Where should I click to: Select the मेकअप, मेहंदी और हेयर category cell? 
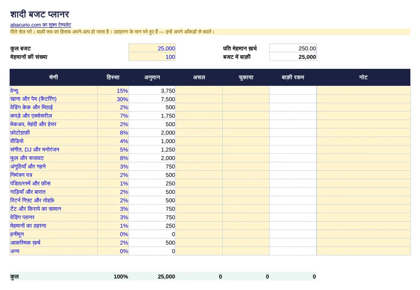tap(54, 124)
